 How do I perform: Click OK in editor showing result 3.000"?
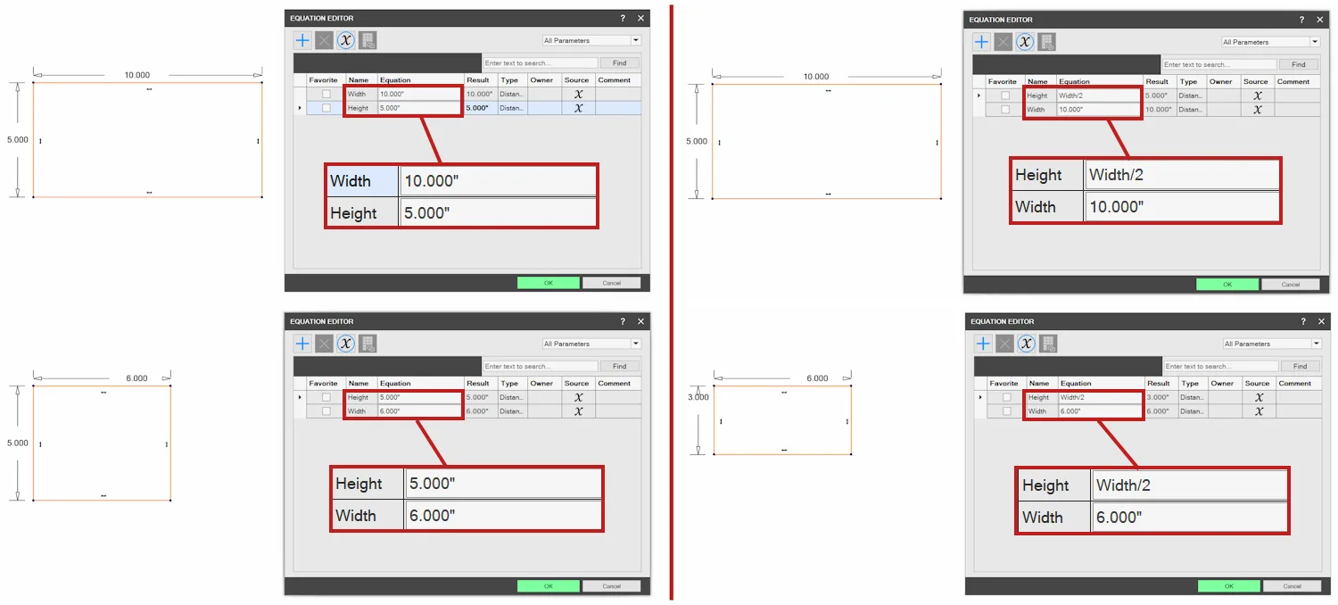tap(1229, 586)
